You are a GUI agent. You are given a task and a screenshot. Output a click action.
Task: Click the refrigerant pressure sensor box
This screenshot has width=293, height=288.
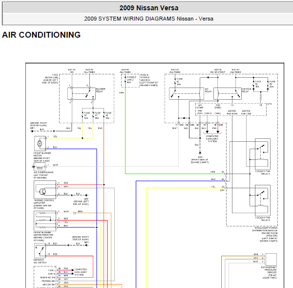(x=271, y=260)
